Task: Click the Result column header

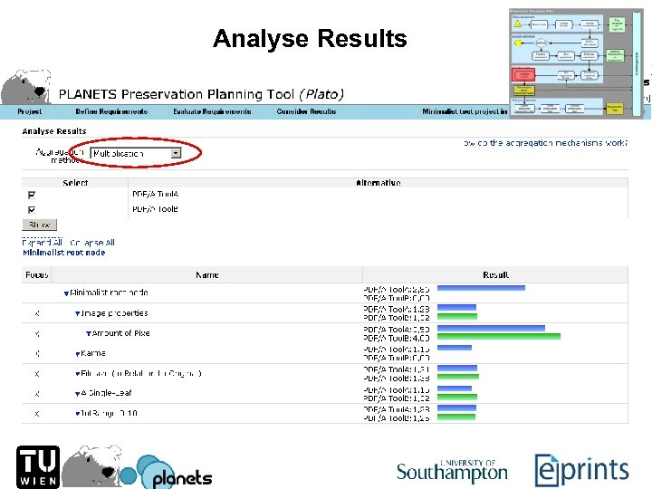Action: 495,275
